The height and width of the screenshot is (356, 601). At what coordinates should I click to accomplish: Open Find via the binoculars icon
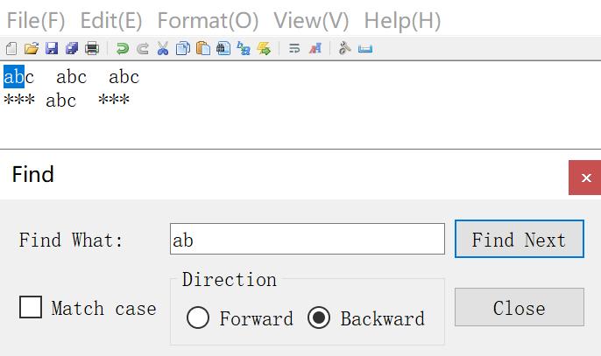coord(223,49)
